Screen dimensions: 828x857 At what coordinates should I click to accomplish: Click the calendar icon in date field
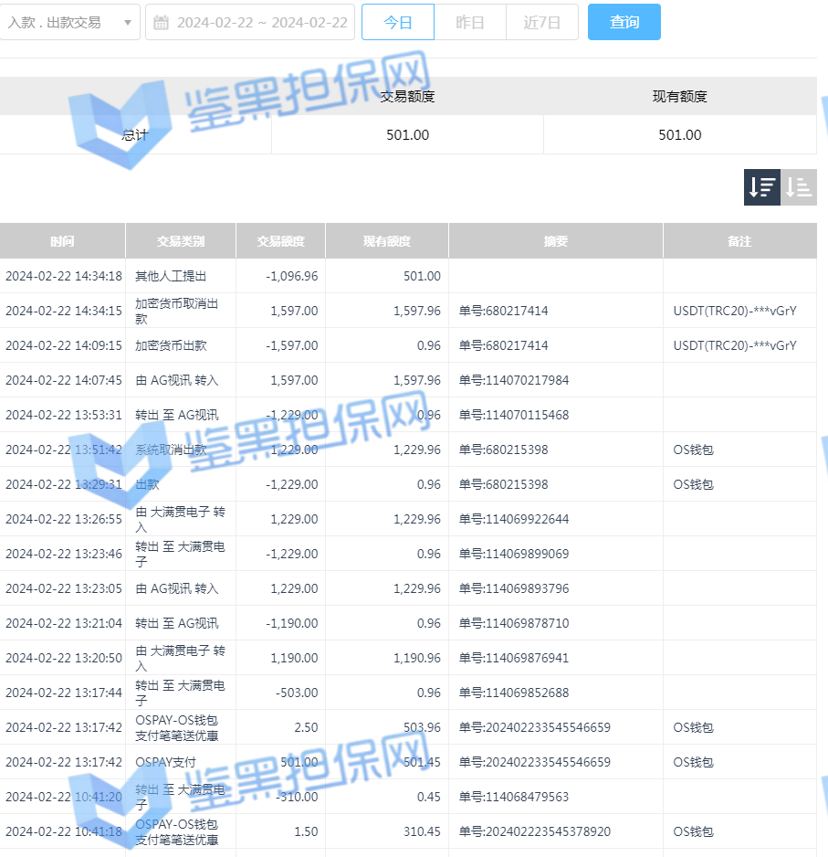click(x=162, y=23)
